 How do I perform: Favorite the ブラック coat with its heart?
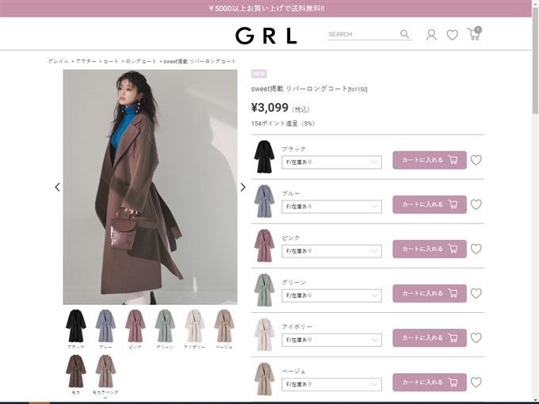click(476, 160)
